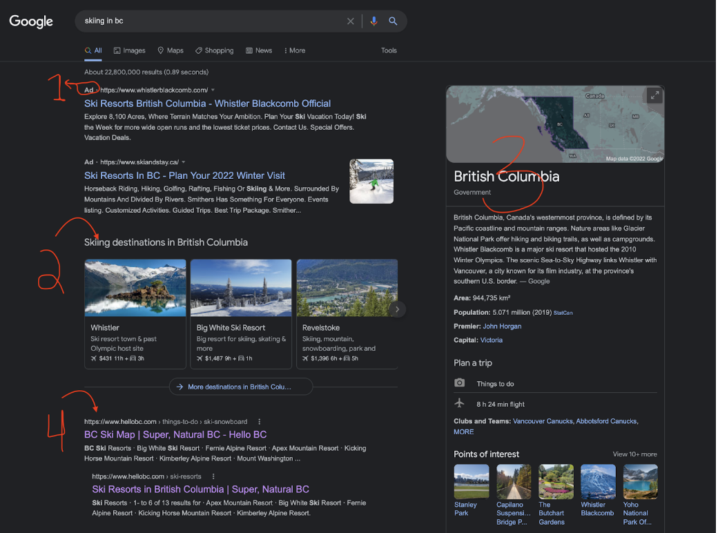Expand the British Columbia map with fullscreen arrows
The height and width of the screenshot is (533, 718).
(654, 95)
